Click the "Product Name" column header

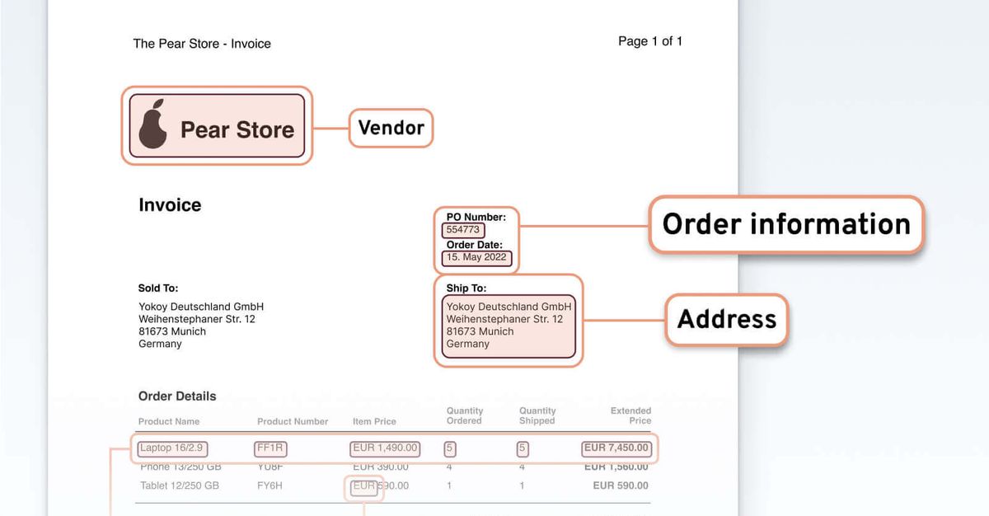(168, 421)
